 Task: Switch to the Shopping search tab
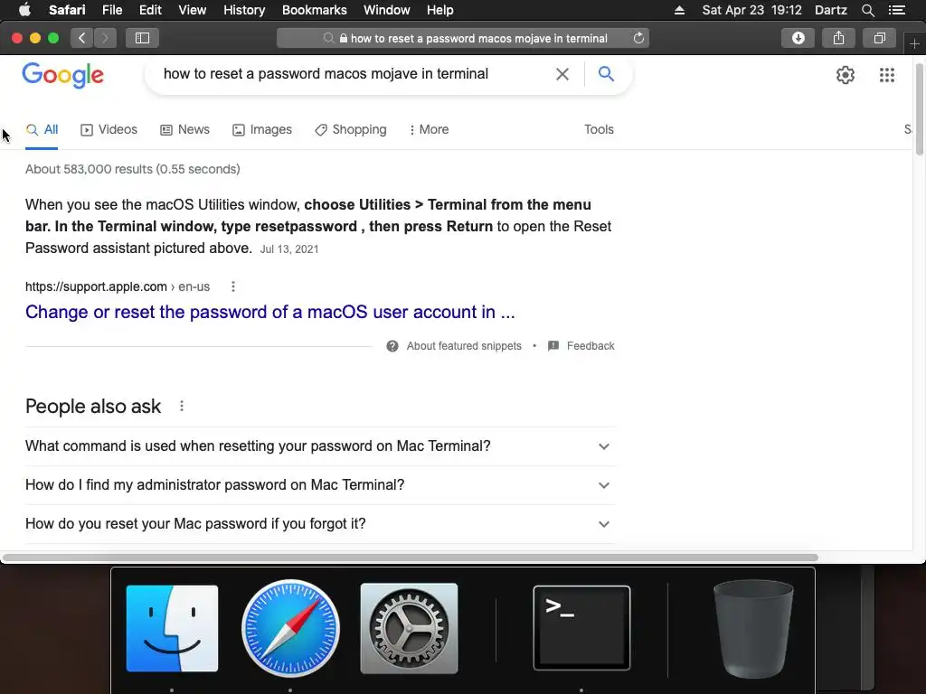point(351,130)
